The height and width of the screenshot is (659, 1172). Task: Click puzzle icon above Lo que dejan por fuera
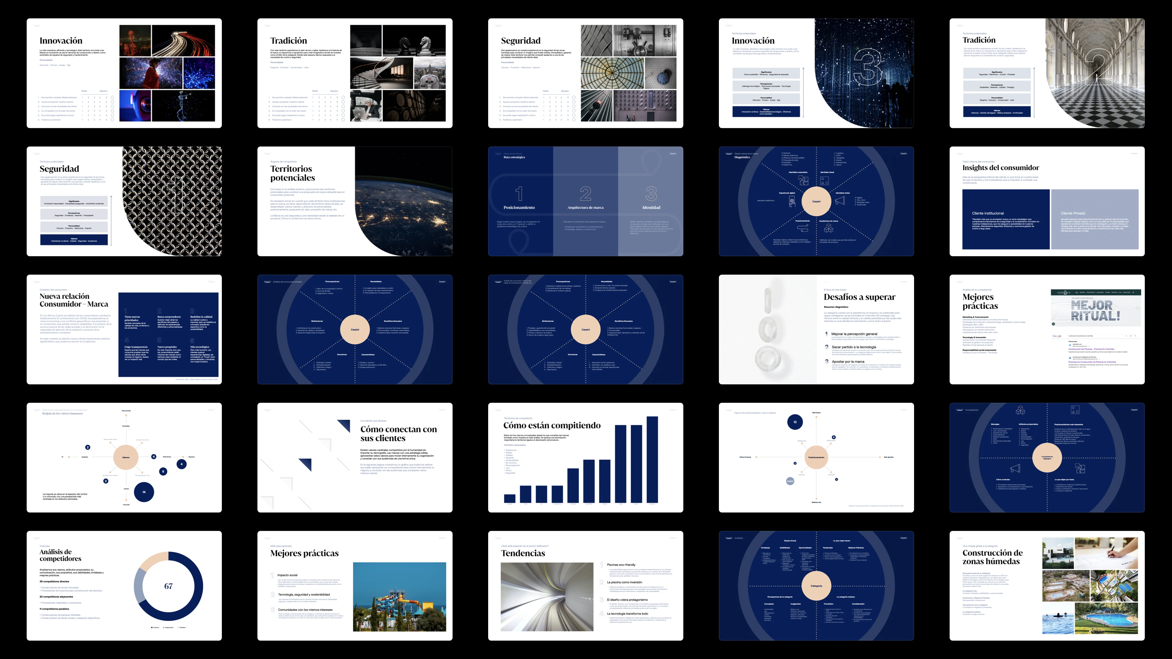(x=1080, y=468)
